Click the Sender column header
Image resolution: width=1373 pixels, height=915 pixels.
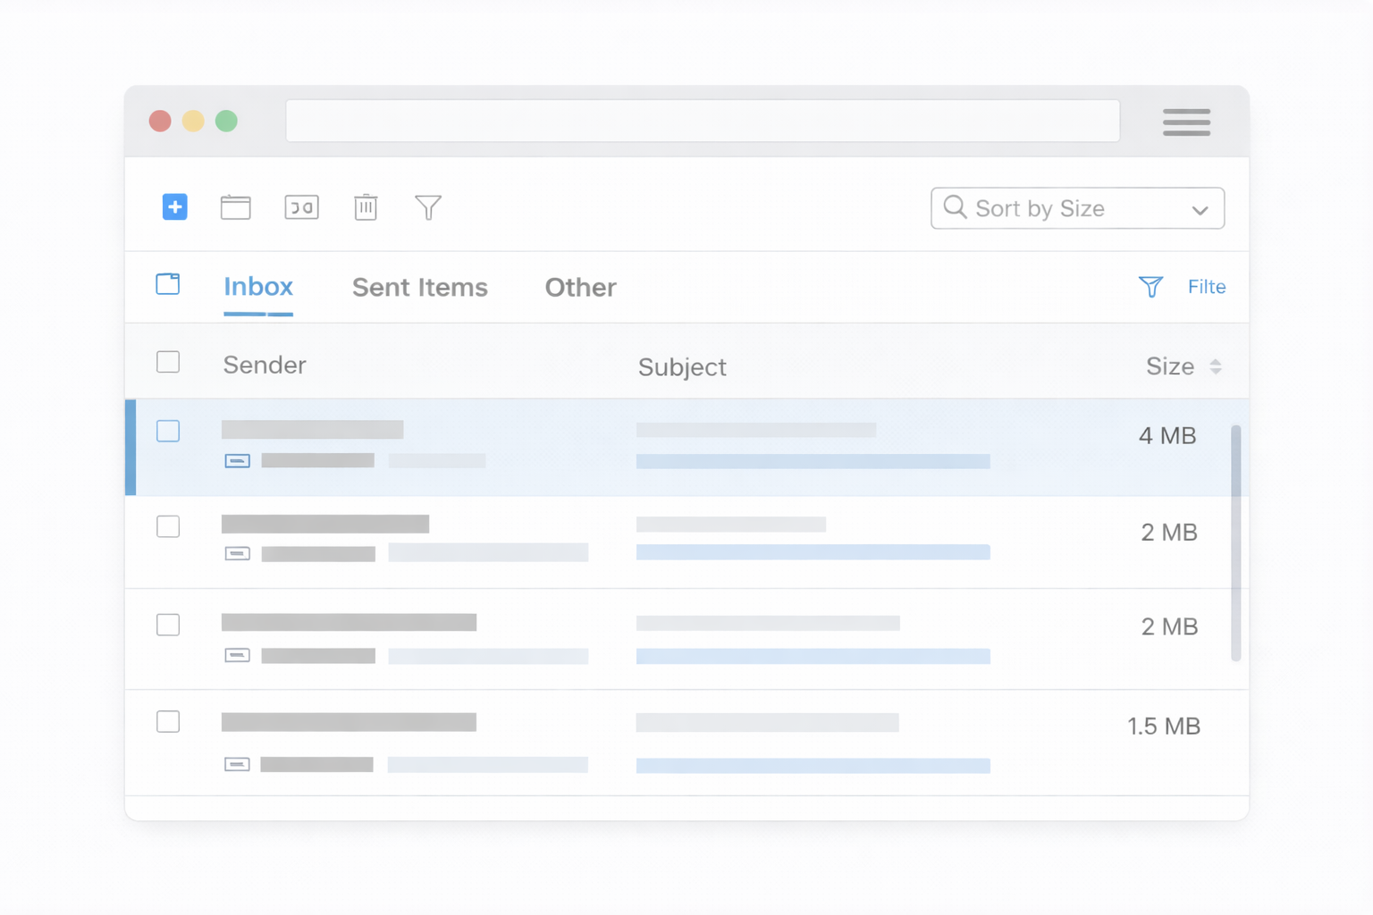[x=265, y=365]
